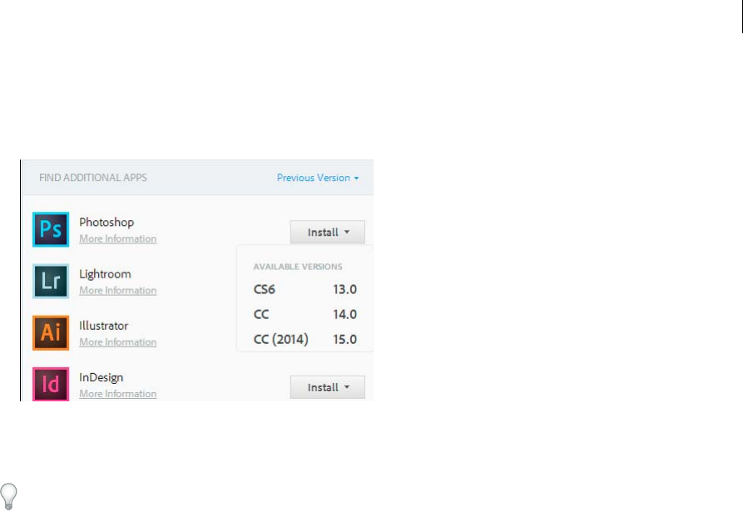Open the Previous Version dropdown
This screenshot has width=743, height=511.
click(318, 178)
